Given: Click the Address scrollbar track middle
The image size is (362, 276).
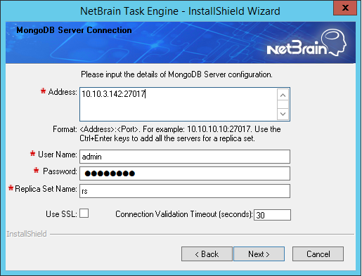Looking at the screenshot, I should point(283,105).
